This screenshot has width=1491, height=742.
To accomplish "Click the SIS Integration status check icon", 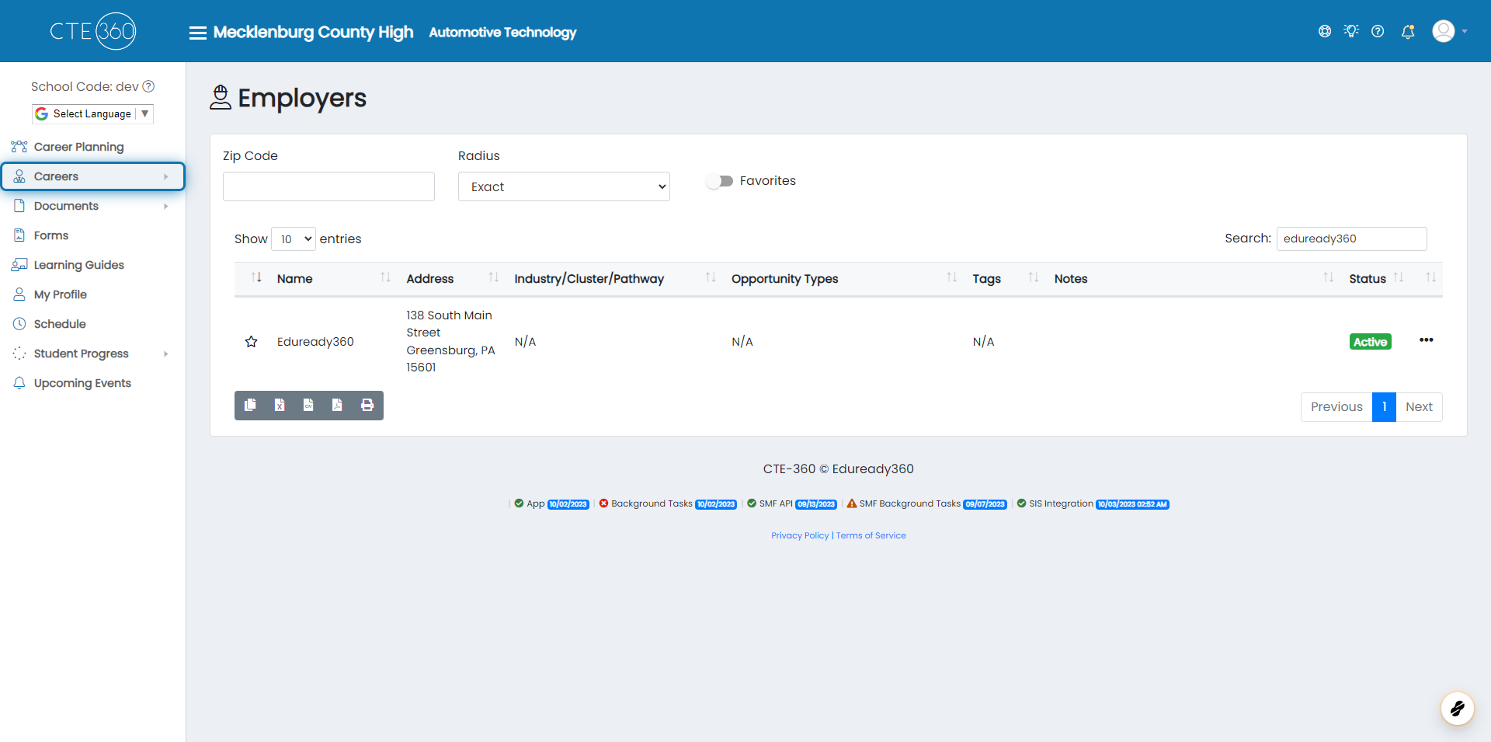I will [1021, 503].
